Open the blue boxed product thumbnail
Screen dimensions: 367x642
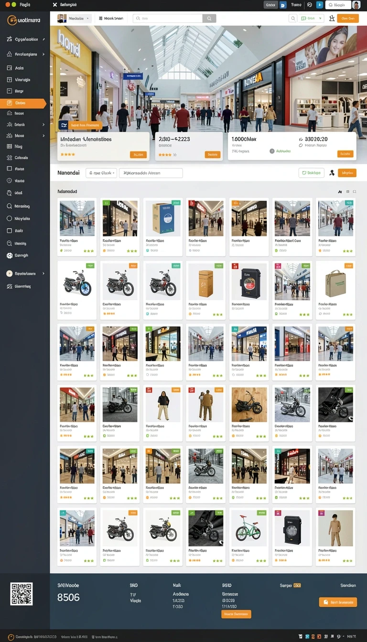pyautogui.click(x=163, y=218)
